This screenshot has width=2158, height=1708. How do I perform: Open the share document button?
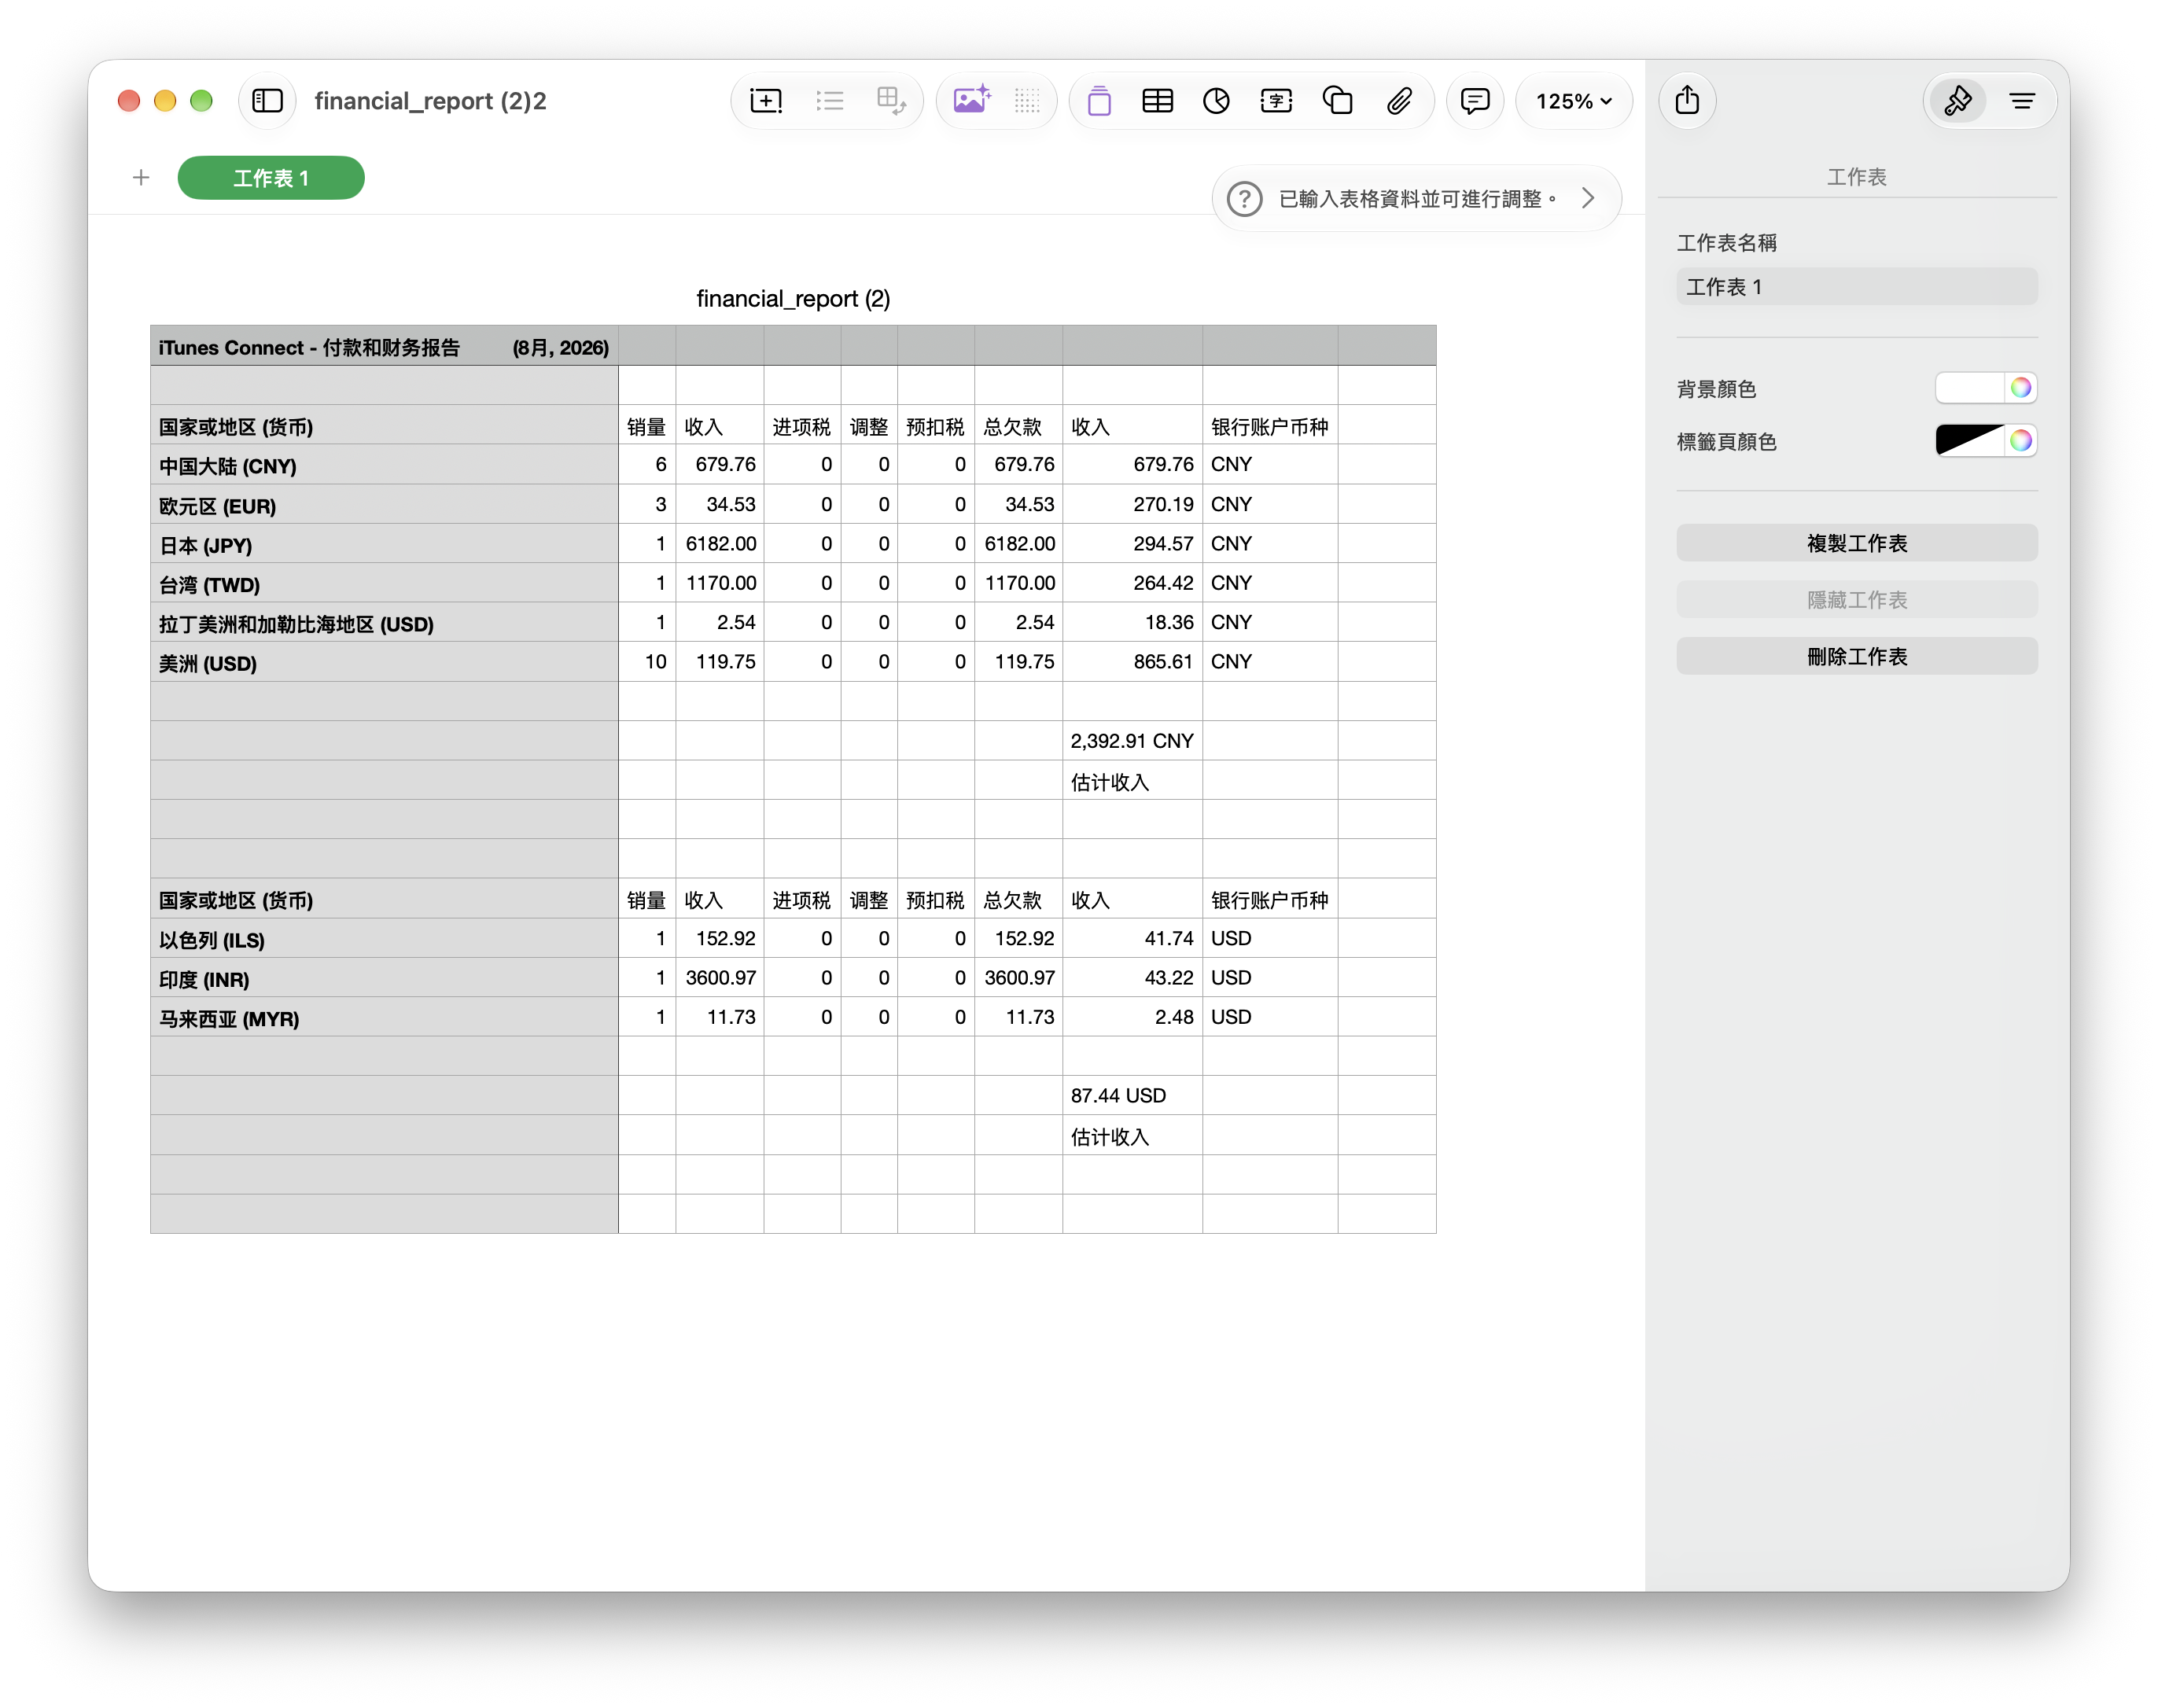[x=1687, y=100]
